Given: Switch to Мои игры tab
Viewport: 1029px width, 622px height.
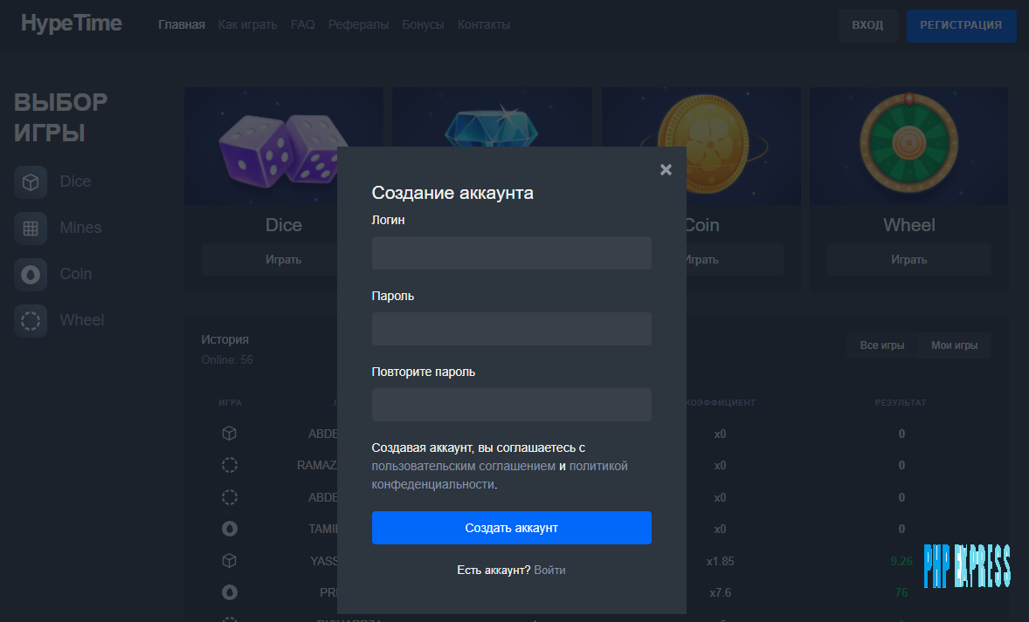Looking at the screenshot, I should tap(954, 345).
